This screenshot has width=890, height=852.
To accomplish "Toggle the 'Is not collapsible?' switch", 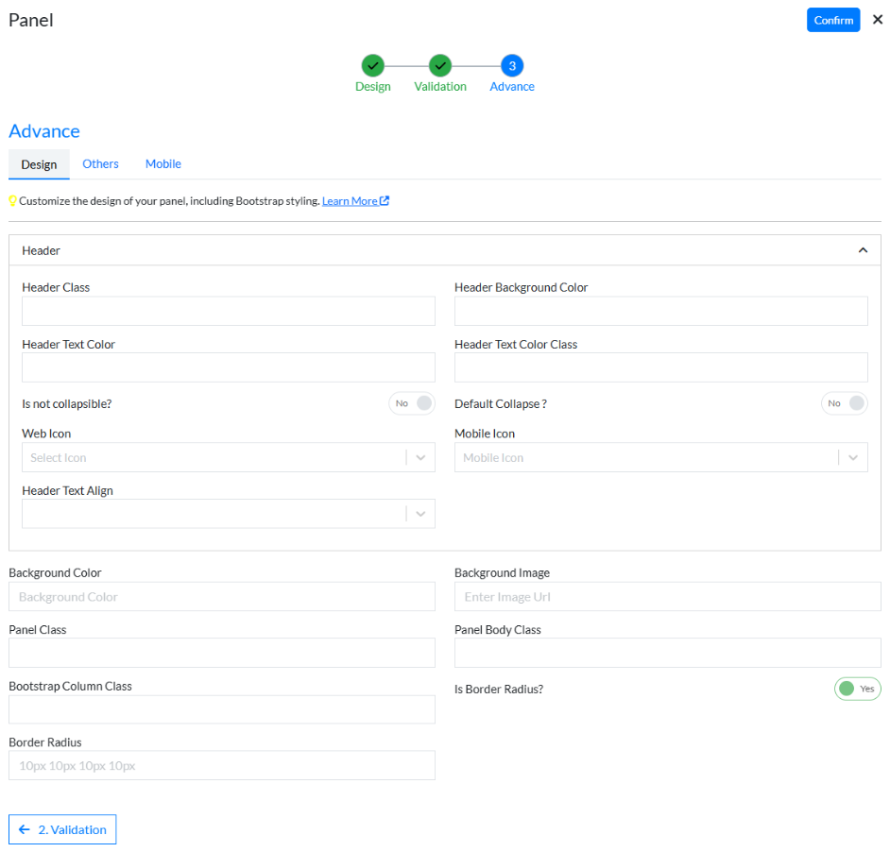I will tap(412, 403).
